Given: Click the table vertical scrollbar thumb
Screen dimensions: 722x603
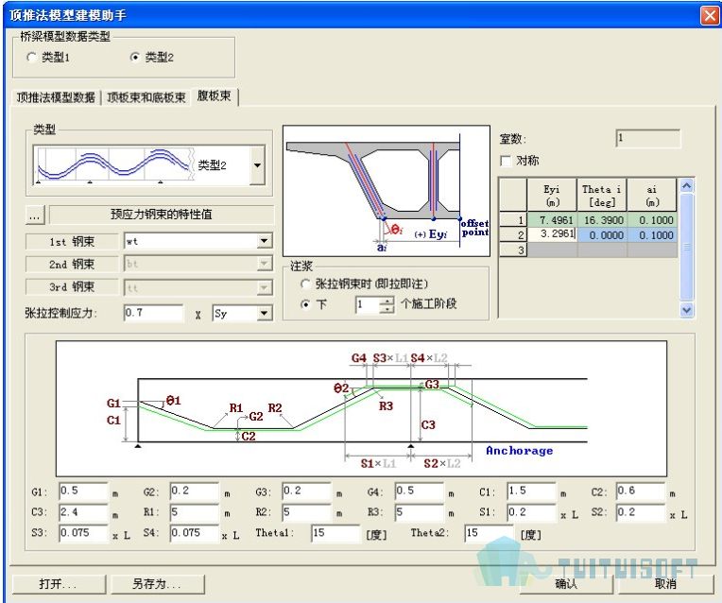Looking at the screenshot, I should coord(686,247).
